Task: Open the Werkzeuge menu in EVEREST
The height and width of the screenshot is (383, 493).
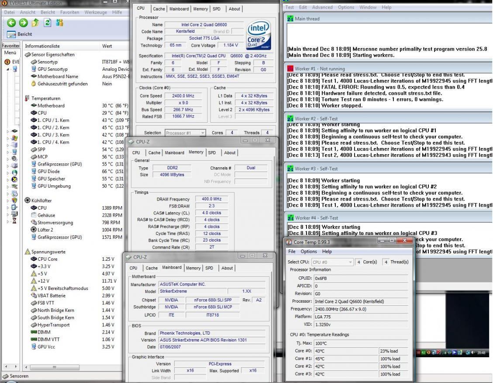Action: pos(96,12)
